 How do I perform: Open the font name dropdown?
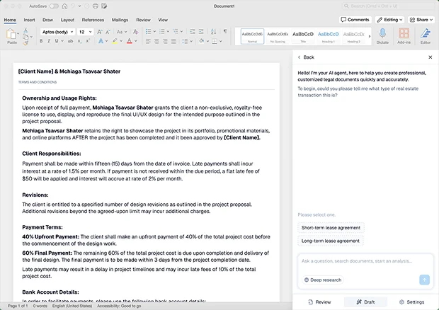pos(57,32)
